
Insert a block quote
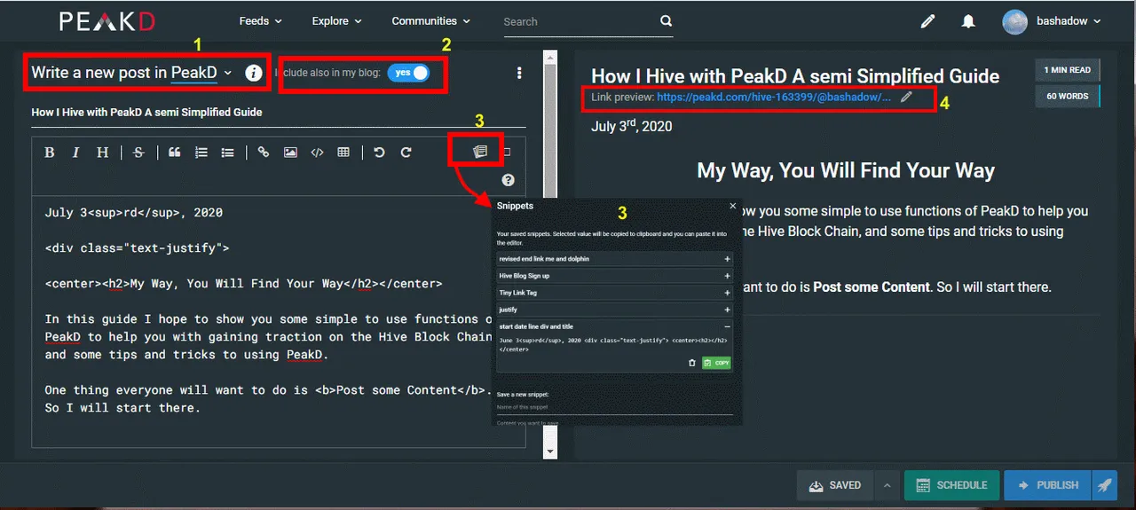click(175, 153)
